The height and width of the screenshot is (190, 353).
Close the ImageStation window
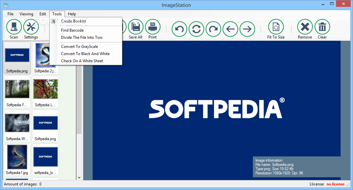(344, 4)
